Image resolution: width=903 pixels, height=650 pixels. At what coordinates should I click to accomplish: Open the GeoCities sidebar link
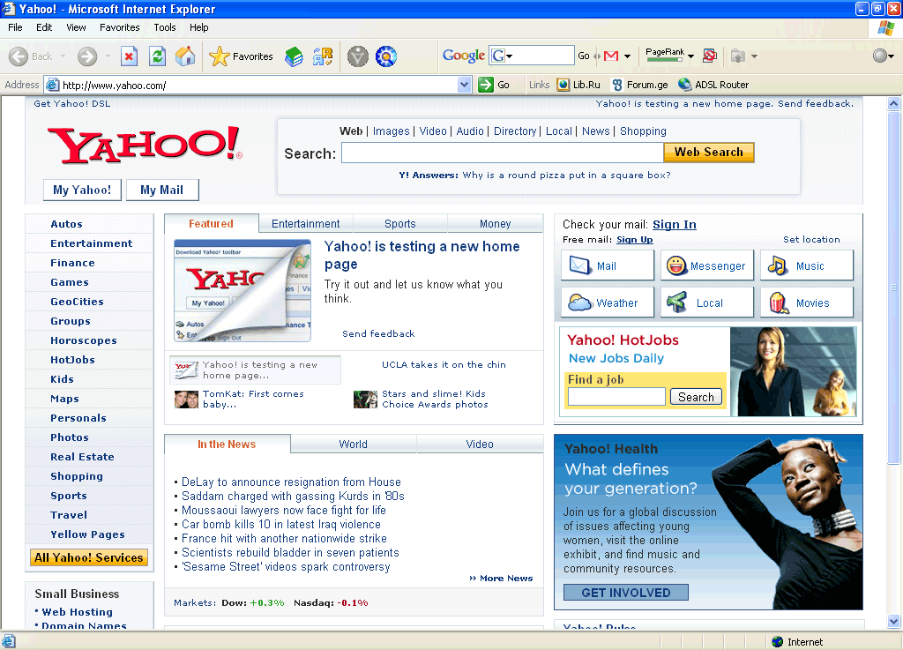click(x=78, y=302)
